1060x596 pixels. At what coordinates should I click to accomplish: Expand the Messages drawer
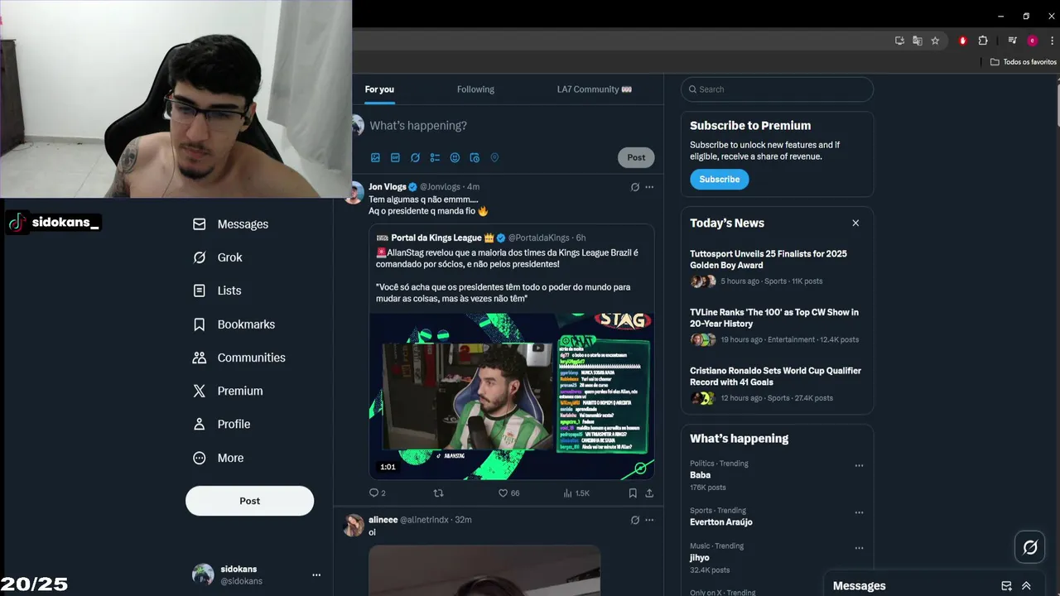pos(1026,586)
